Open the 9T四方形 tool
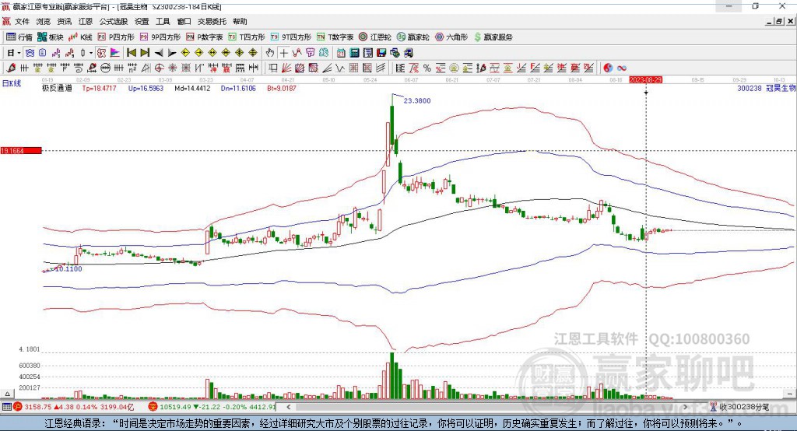 point(291,37)
